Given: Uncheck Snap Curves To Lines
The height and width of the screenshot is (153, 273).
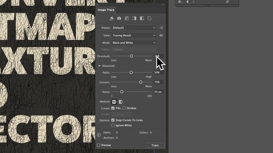Looking at the screenshot, I should (113, 120).
